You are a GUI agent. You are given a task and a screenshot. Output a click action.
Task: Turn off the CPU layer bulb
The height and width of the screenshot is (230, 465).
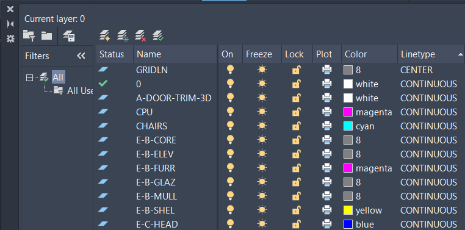[231, 112]
